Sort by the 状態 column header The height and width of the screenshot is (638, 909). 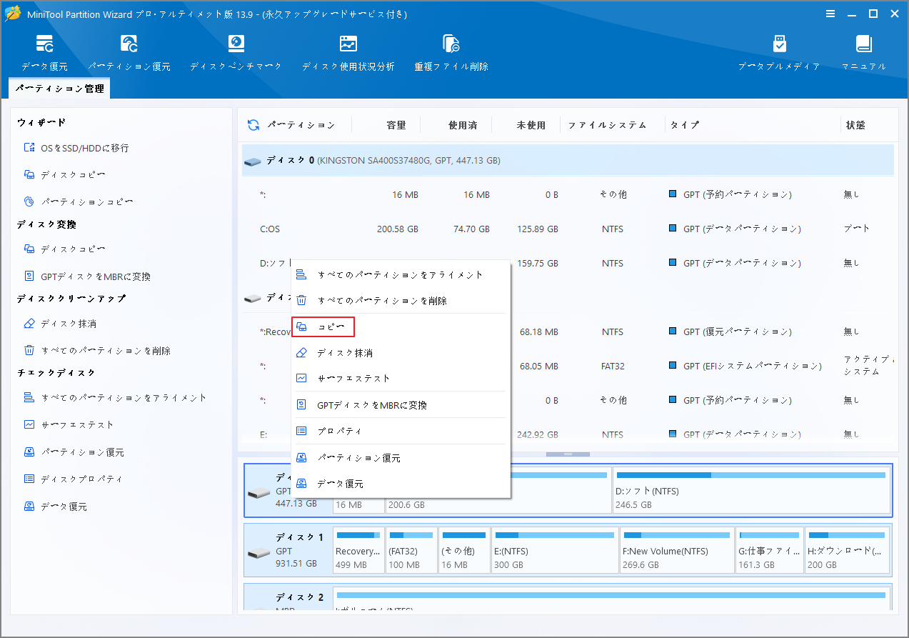pos(855,125)
